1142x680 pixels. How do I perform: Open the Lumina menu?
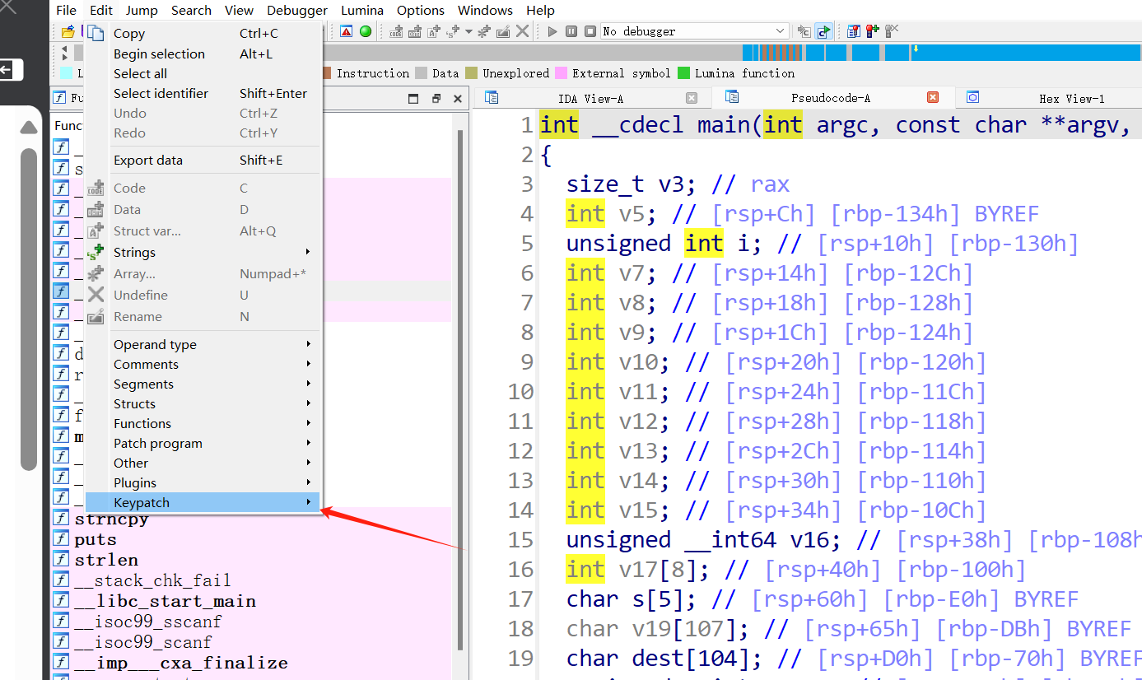coord(362,11)
